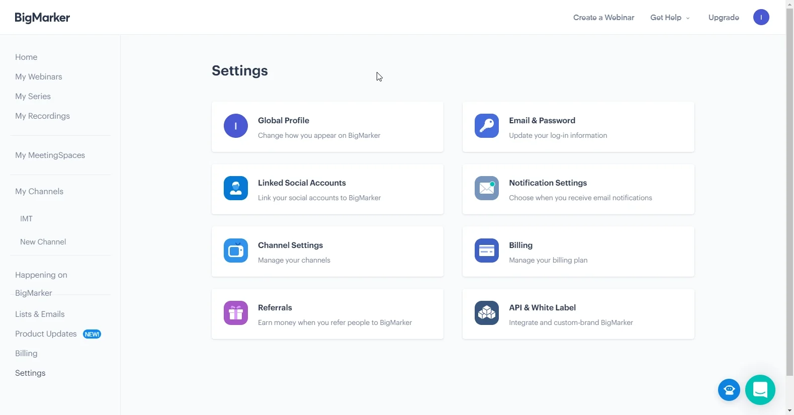Click the Linked Social Accounts person icon

pos(236,188)
